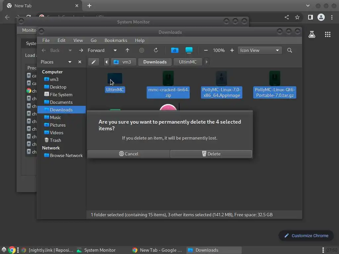
Task: Open the Home folder toolbar icon
Action: [x=175, y=50]
